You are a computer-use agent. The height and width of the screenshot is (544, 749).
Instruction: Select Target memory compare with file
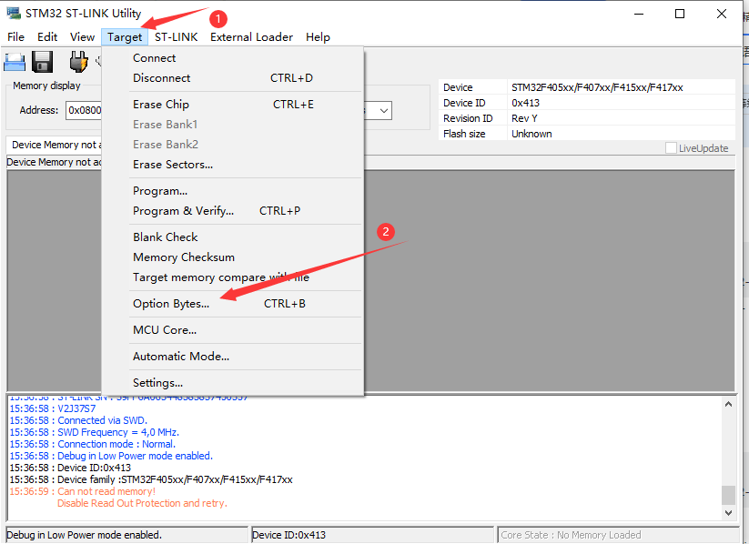click(233, 277)
